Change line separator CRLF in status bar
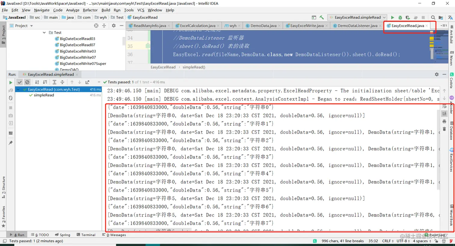 point(388,241)
